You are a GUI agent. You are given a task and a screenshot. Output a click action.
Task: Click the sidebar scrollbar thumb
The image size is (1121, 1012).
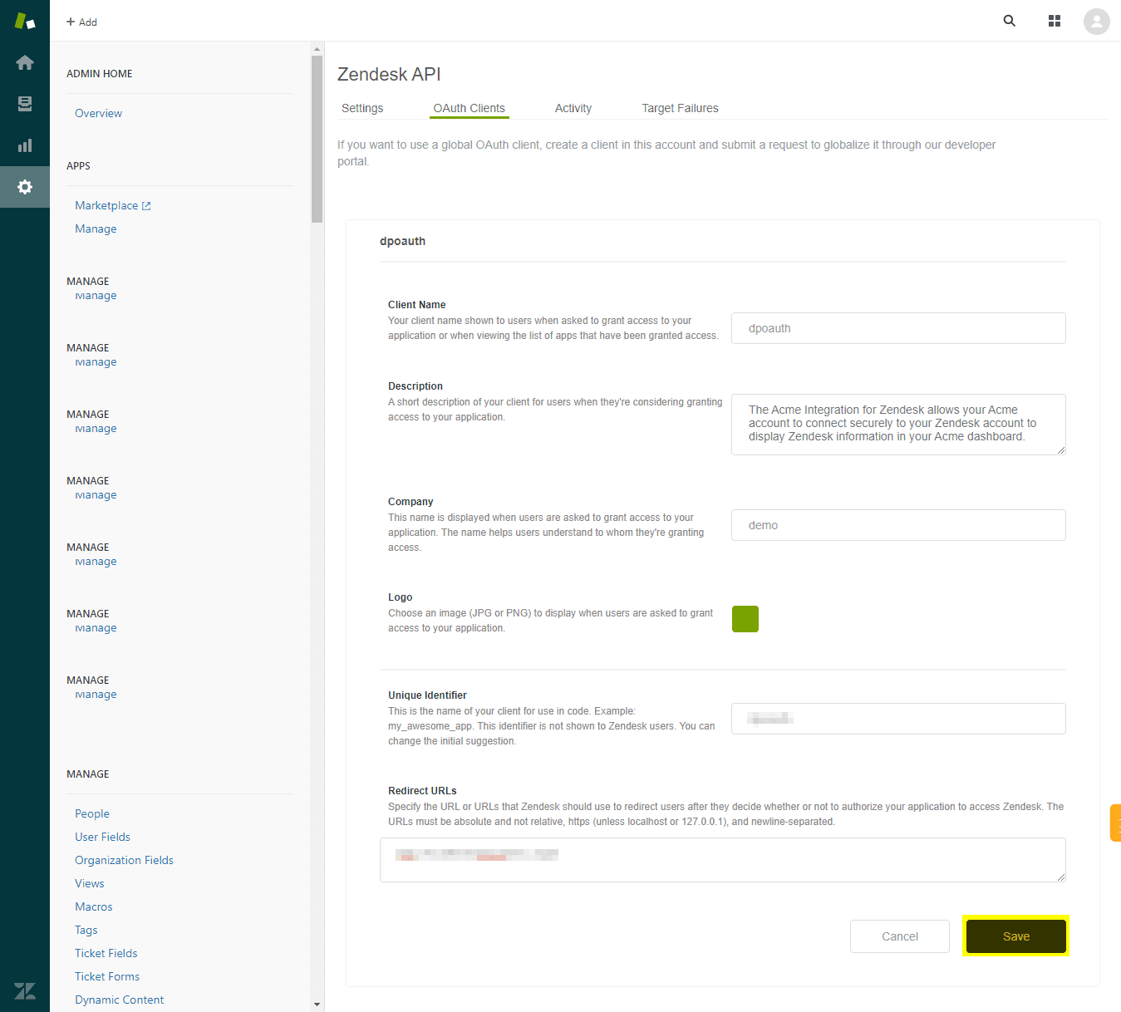click(x=317, y=139)
